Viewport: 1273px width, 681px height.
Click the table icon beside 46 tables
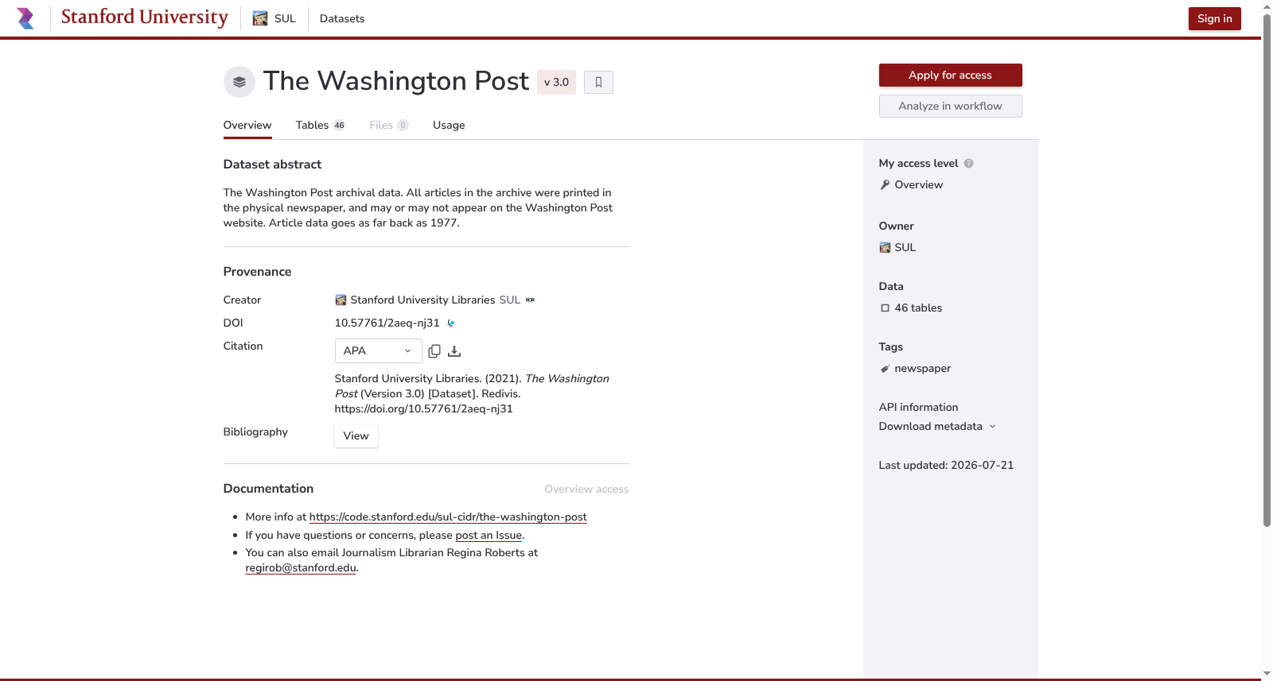(885, 308)
